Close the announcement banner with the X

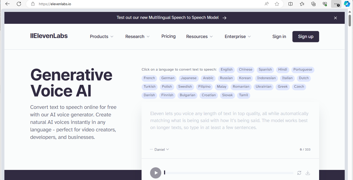(335, 18)
